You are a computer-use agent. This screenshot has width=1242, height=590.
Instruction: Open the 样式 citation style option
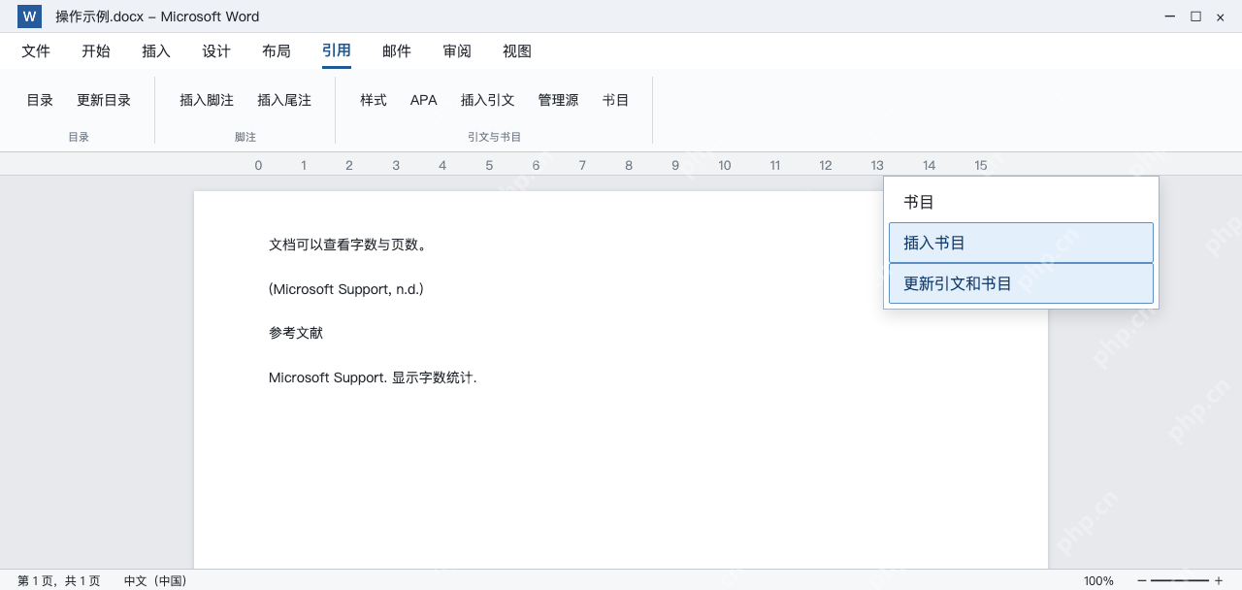374,100
